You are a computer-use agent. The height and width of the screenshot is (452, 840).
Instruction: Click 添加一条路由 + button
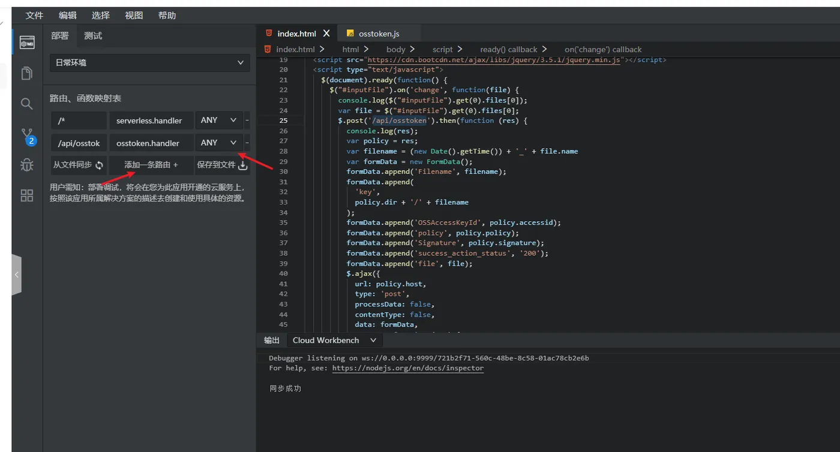coord(151,165)
